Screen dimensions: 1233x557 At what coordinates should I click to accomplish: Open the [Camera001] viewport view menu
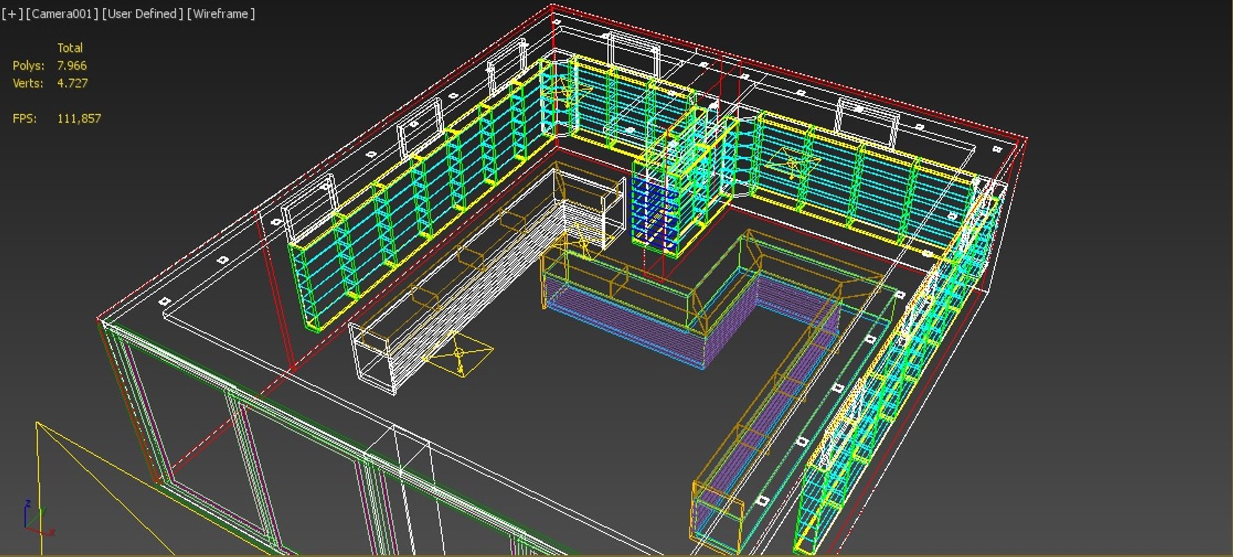pyautogui.click(x=62, y=13)
